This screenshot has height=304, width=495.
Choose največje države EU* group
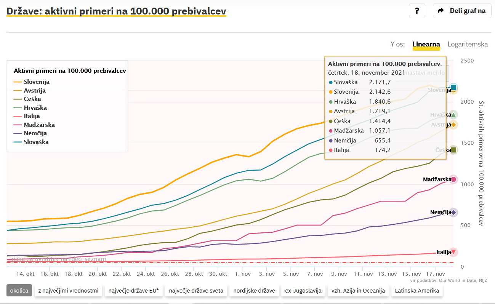pyautogui.click(x=134, y=291)
